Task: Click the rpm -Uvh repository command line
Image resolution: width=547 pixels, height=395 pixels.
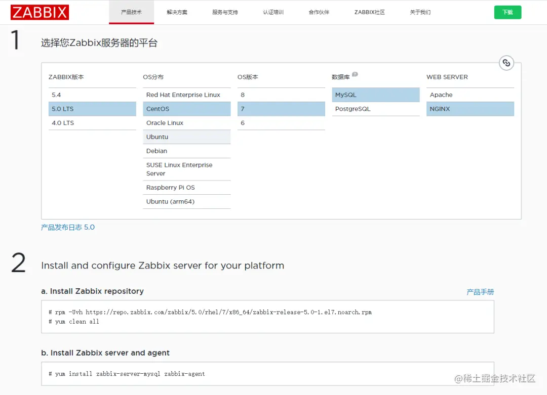Action: (x=210, y=312)
